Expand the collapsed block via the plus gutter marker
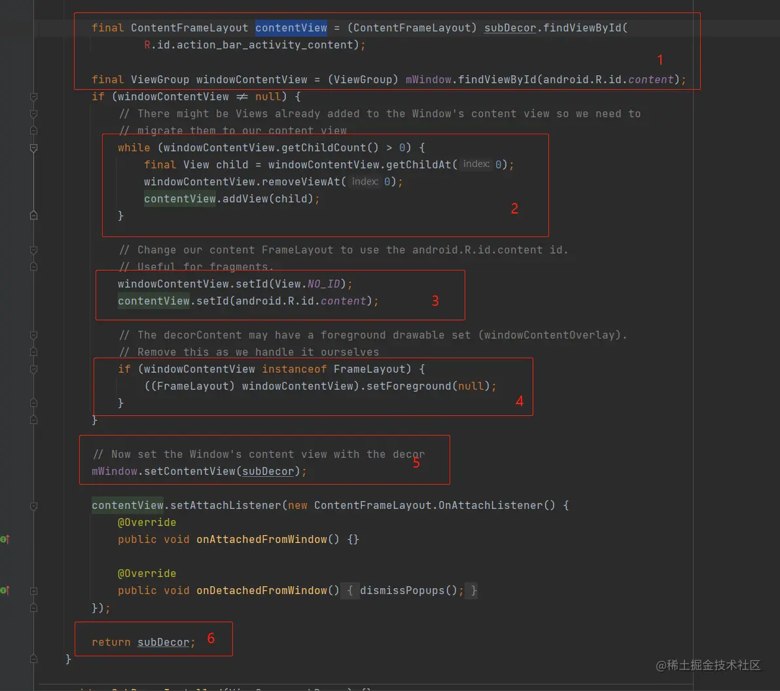This screenshot has height=691, width=780. 34,590
